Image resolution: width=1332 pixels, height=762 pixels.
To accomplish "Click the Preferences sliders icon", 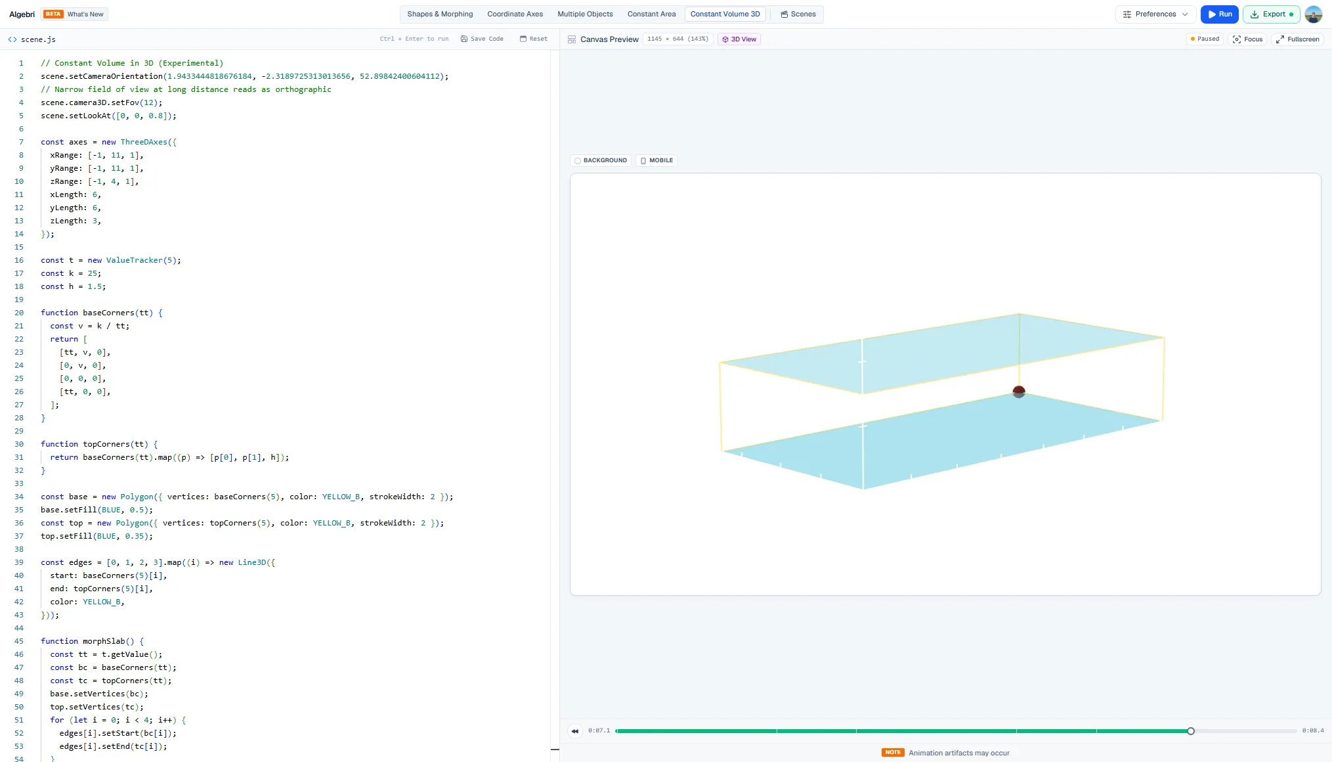I will (1127, 14).
